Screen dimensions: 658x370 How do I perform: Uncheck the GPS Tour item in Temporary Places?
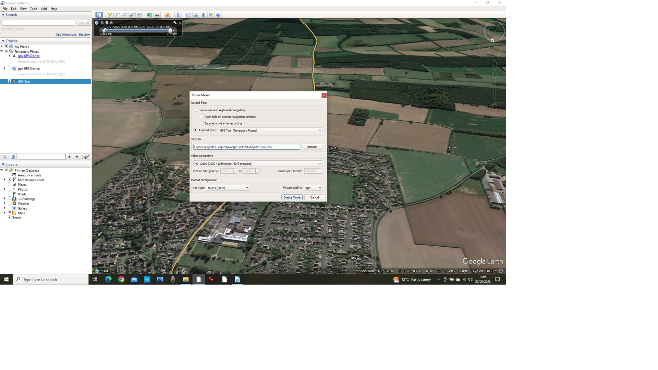point(10,81)
